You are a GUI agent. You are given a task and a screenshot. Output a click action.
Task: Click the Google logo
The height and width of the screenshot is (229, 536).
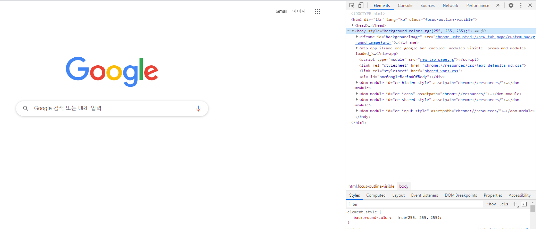(112, 72)
